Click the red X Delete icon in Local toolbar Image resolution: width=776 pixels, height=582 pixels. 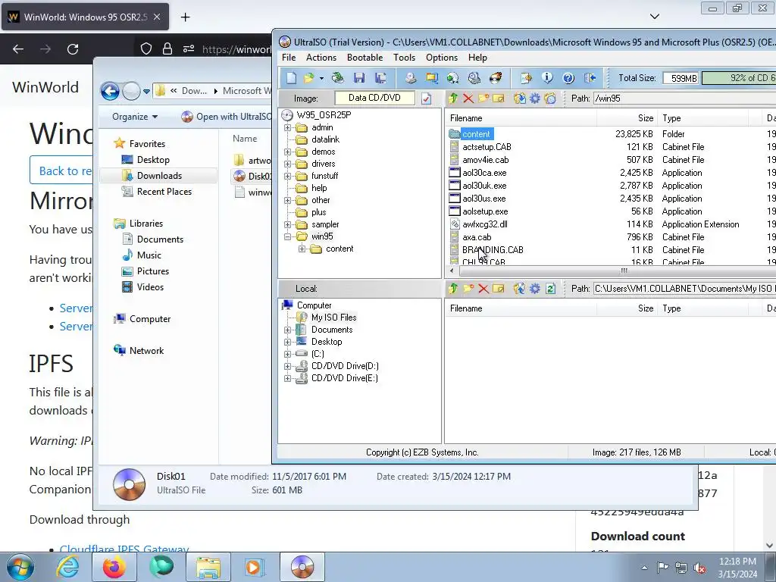tap(483, 289)
